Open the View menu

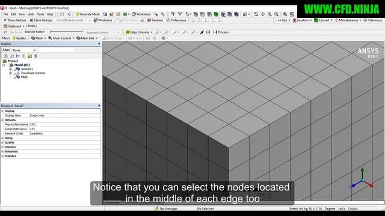tap(22, 14)
